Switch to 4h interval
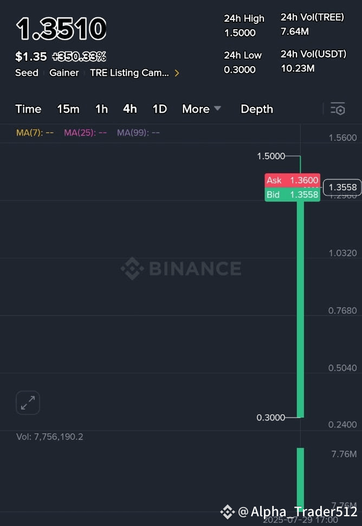Viewport: 362px width, 526px height. (130, 109)
